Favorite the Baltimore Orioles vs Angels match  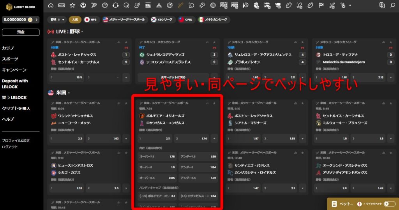click(x=214, y=103)
